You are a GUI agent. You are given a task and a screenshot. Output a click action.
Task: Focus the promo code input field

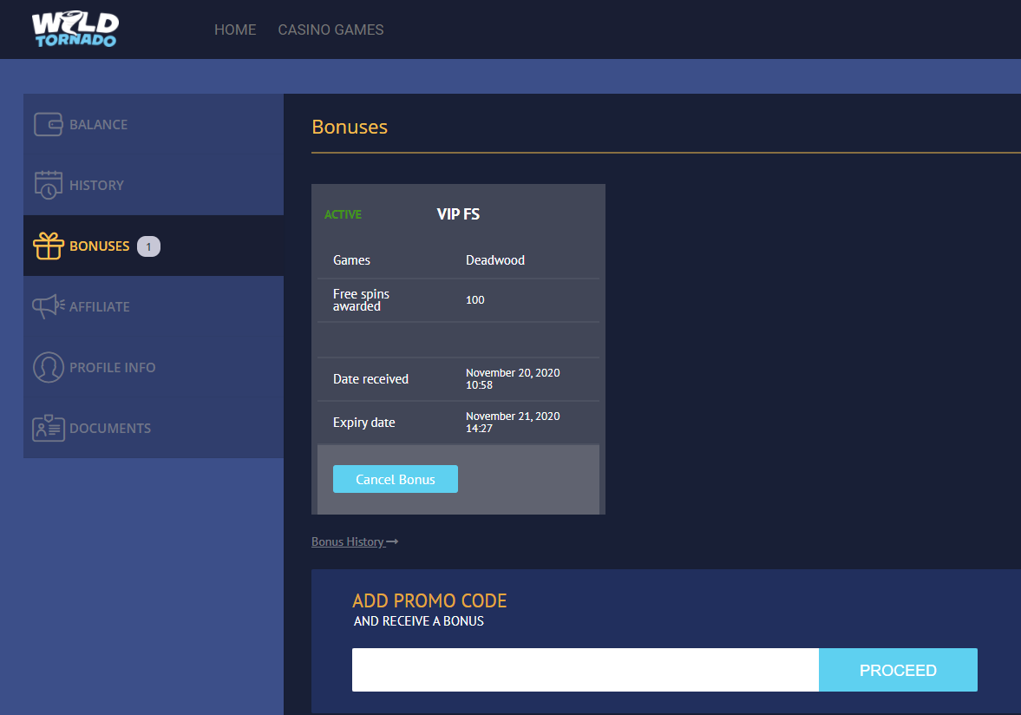click(x=585, y=670)
